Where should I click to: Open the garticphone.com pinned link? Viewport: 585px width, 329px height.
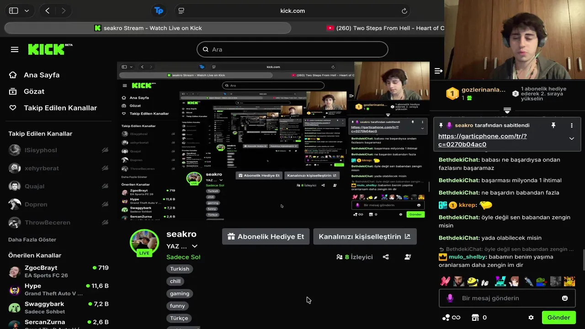[482, 140]
